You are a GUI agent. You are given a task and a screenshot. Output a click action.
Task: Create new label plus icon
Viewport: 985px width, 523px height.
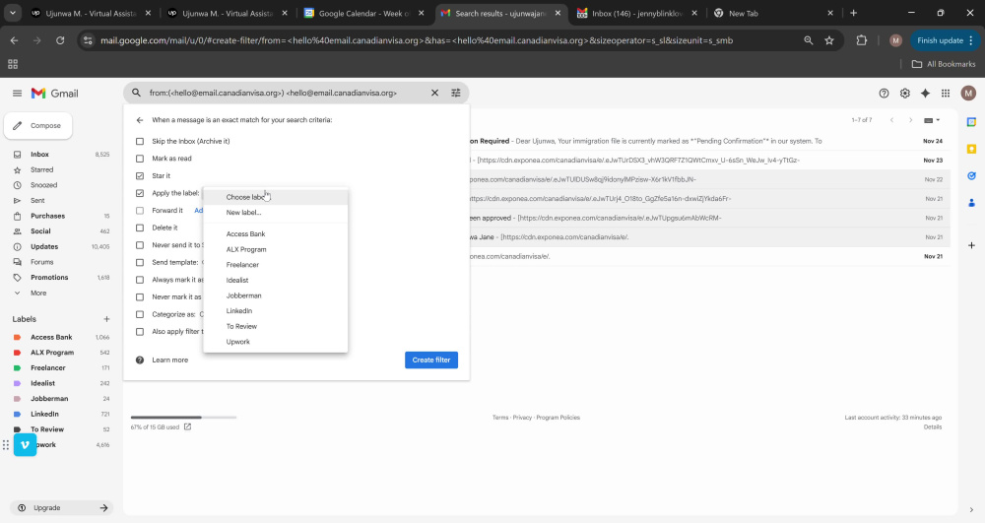106,319
